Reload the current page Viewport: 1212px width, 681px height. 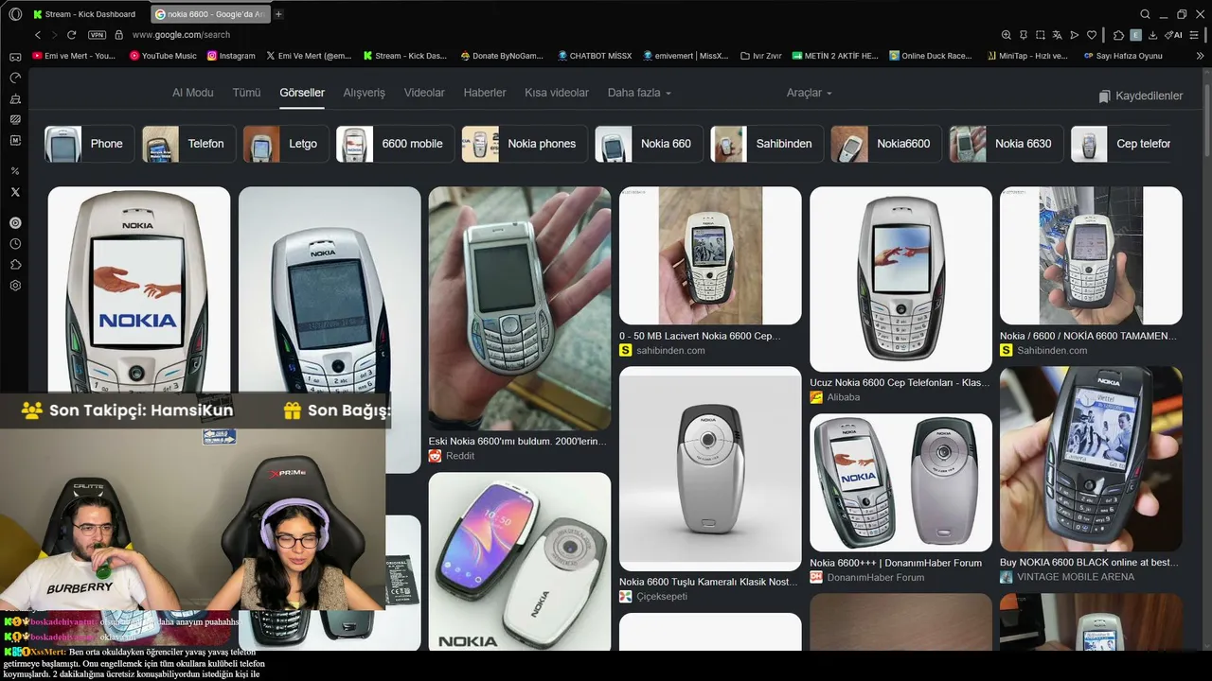coord(71,35)
